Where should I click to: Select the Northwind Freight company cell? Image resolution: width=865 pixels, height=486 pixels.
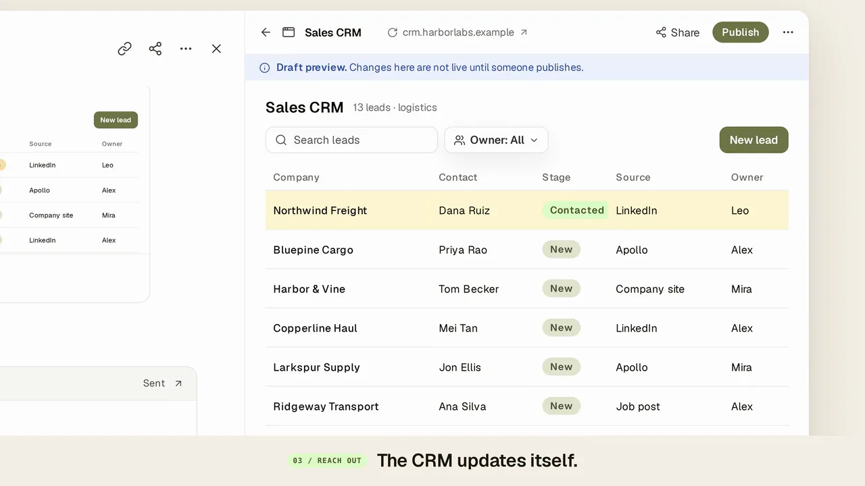320,211
